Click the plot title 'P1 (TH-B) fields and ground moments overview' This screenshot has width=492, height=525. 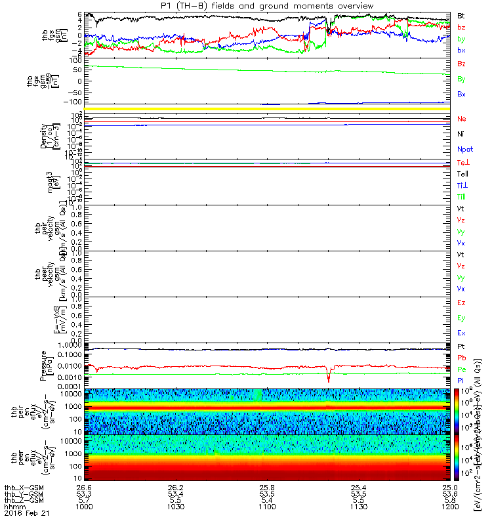coord(267,6)
